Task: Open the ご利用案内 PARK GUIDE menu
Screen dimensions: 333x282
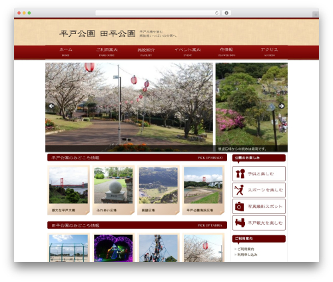Action: click(x=107, y=52)
